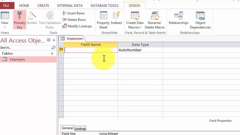
Task: Switch to the EXTERNAL DATA tab
Action: coord(70,6)
